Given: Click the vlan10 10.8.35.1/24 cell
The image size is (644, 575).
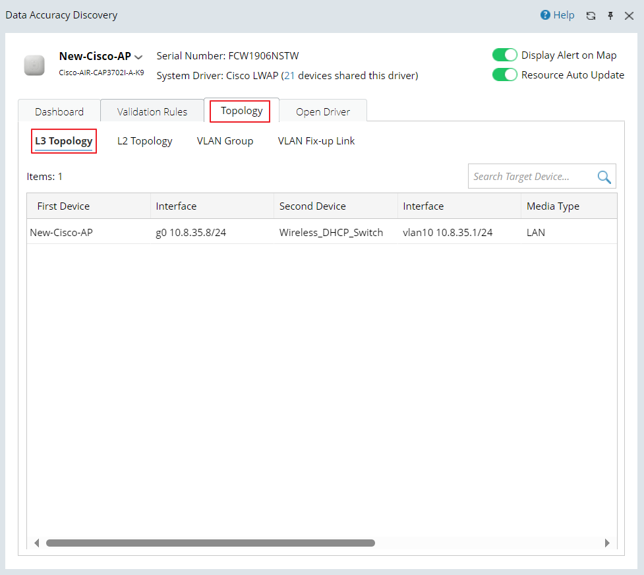Looking at the screenshot, I should [x=459, y=232].
